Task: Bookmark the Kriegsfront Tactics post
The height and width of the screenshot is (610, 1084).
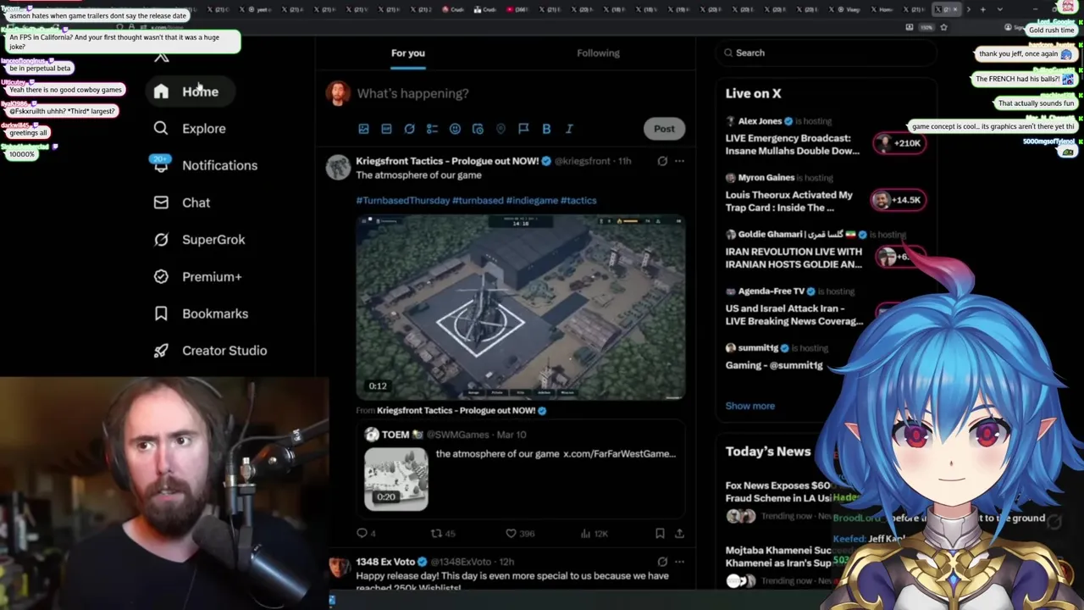Action: pos(660,533)
